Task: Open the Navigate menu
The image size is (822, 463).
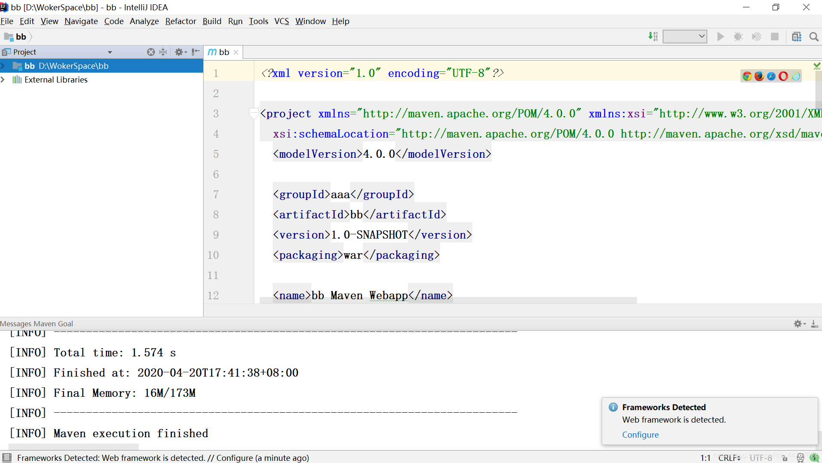Action: (x=81, y=21)
